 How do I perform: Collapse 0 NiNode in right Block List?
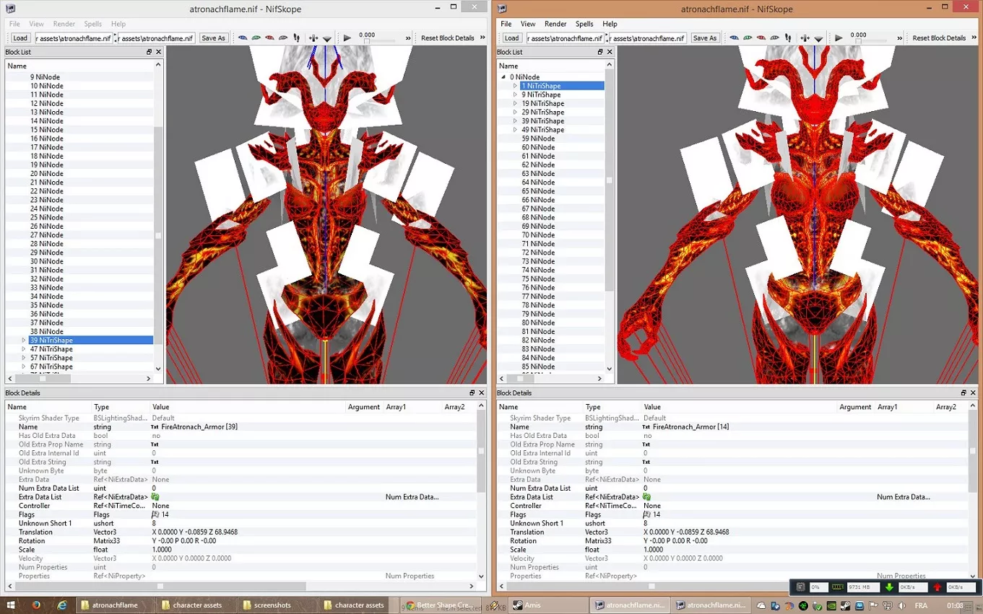[x=503, y=77]
